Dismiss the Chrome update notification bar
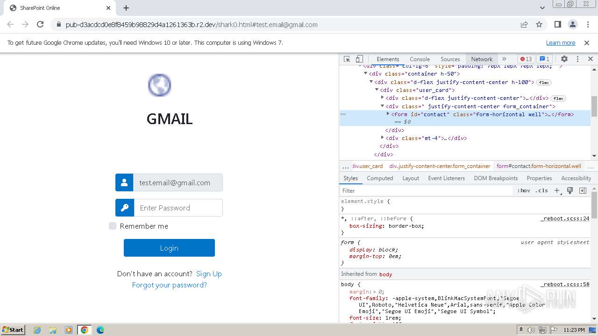The height and width of the screenshot is (336, 598). click(x=587, y=42)
